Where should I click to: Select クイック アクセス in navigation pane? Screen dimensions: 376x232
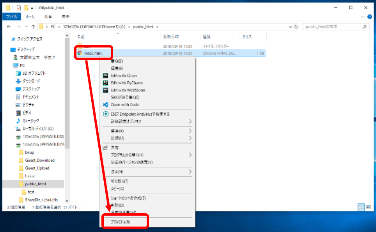[x=27, y=39]
